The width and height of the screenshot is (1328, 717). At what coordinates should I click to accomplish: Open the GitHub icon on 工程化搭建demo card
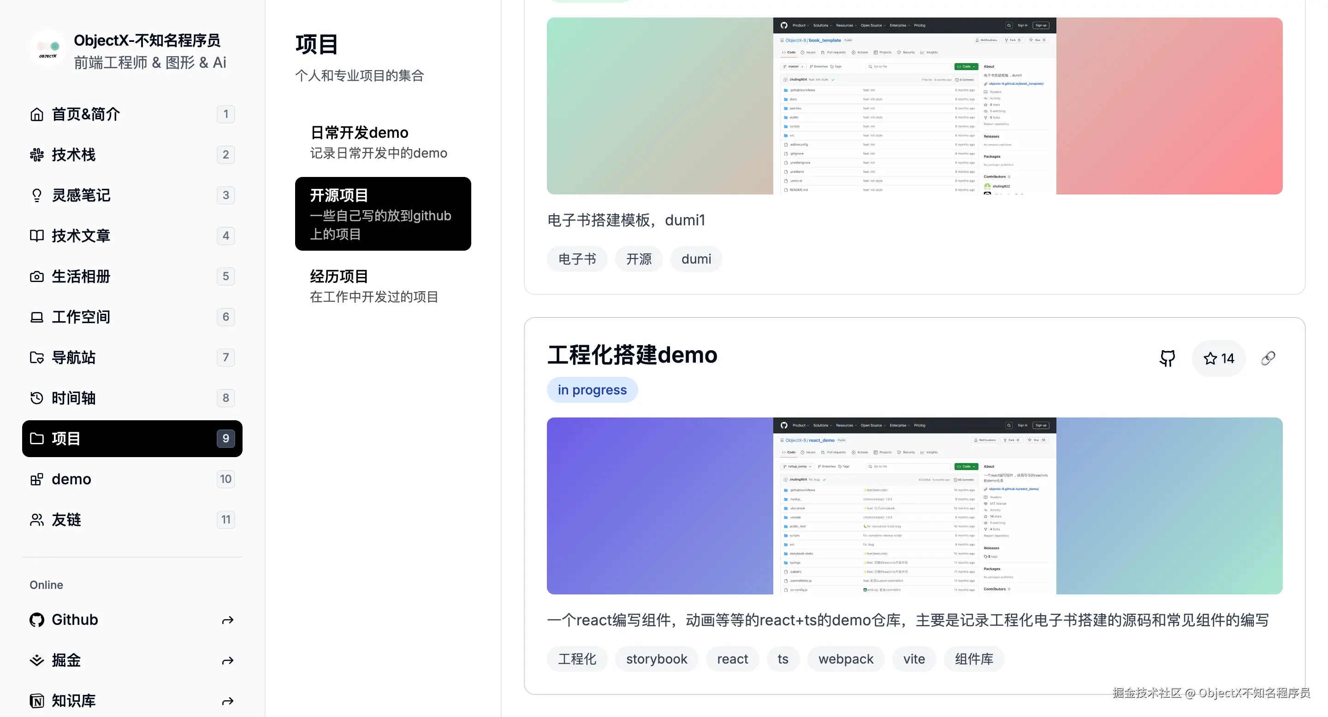pos(1167,358)
